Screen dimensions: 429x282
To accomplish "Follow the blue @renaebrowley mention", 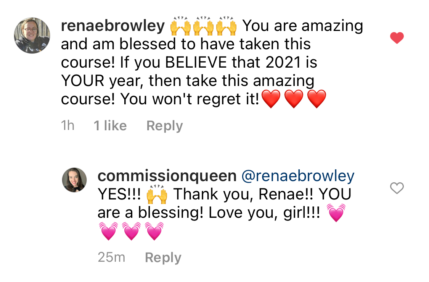I will [298, 176].
